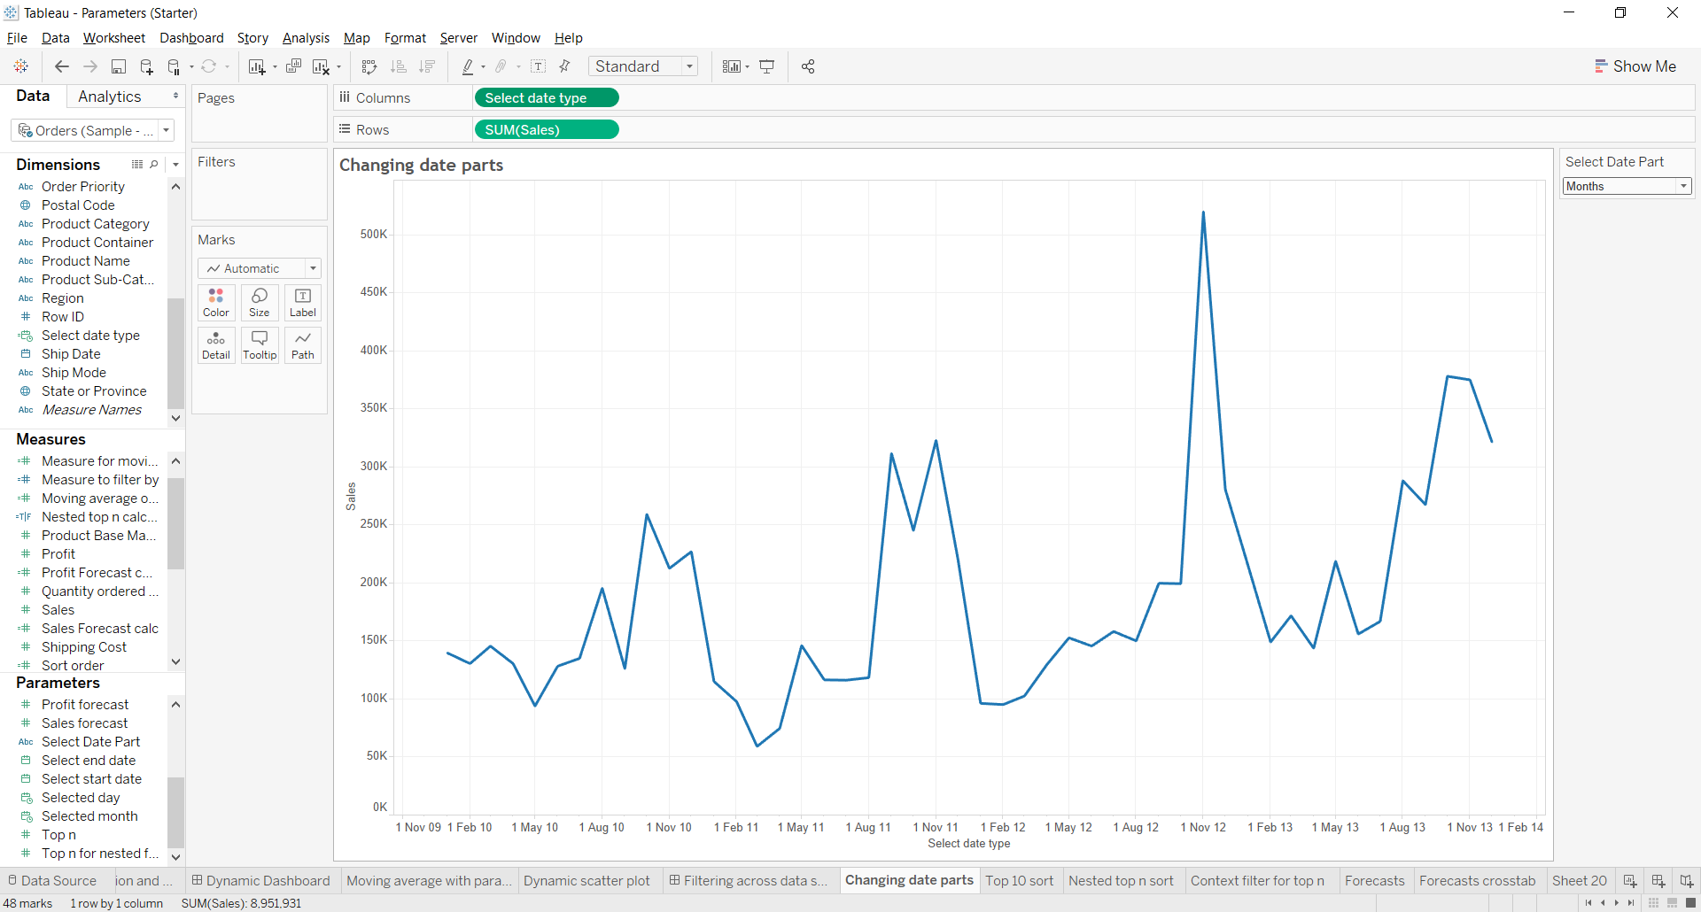Image resolution: width=1701 pixels, height=912 pixels.
Task: Click the Tableau start page logo icon
Action: pos(21,66)
